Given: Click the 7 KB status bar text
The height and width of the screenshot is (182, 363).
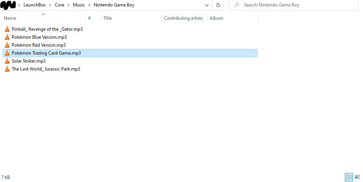Looking at the screenshot, I should pos(6,177).
